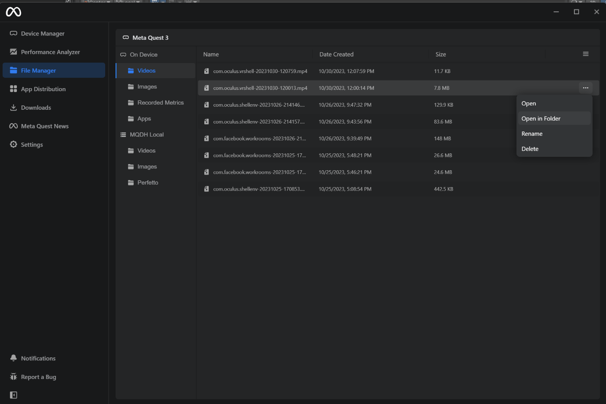Viewport: 606px width, 404px height.
Task: Minimize the application window
Action: click(556, 12)
